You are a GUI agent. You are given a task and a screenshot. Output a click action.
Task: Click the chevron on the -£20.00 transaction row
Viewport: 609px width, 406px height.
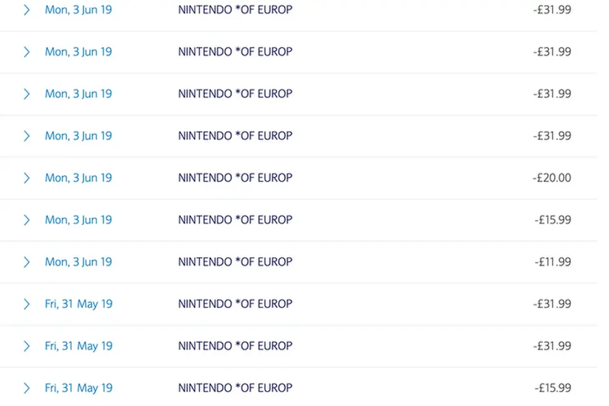pos(26,177)
